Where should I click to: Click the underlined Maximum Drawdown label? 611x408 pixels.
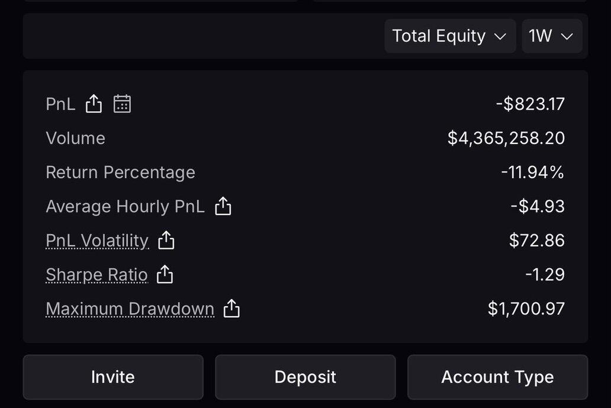130,309
